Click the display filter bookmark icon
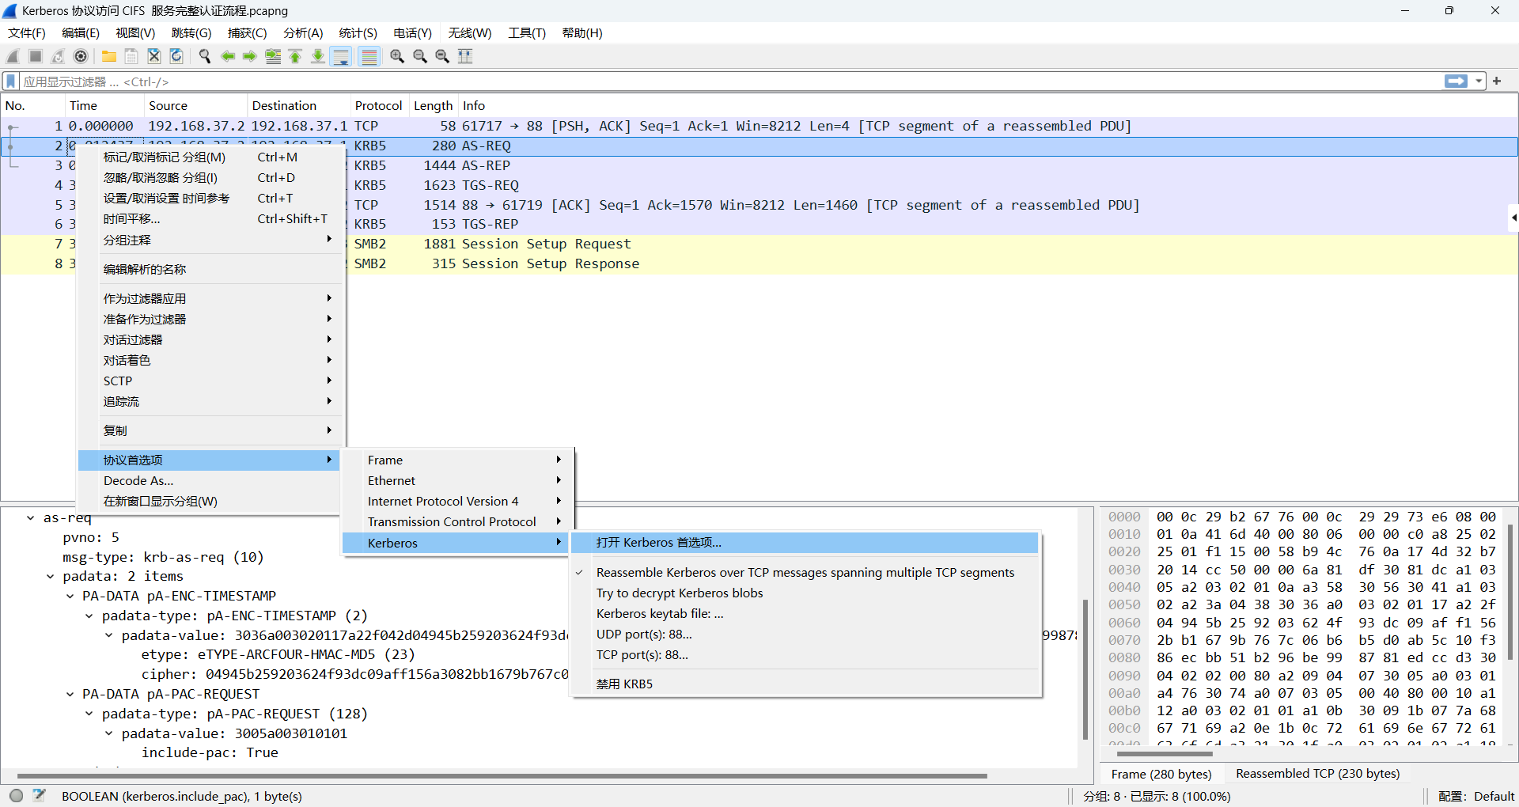This screenshot has height=807, width=1519. (x=11, y=81)
